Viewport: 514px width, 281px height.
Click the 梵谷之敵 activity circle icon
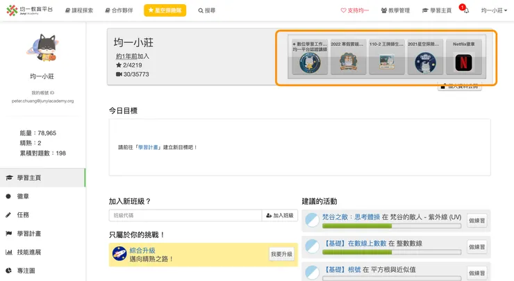(x=312, y=221)
